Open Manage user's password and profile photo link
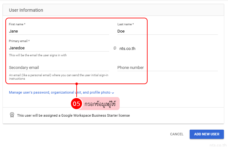 (60, 92)
